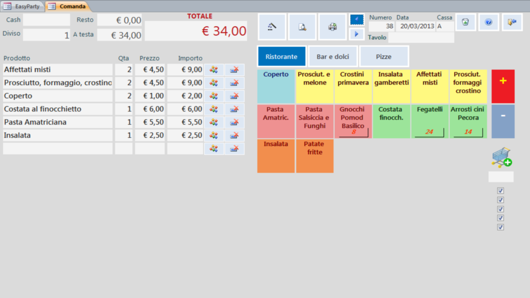Select the Comanda tab
The height and width of the screenshot is (298, 530).
click(x=67, y=6)
